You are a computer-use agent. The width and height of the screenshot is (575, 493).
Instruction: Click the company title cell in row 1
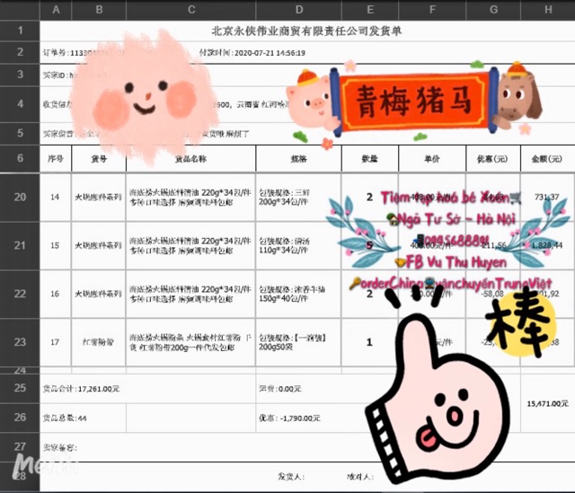[307, 30]
